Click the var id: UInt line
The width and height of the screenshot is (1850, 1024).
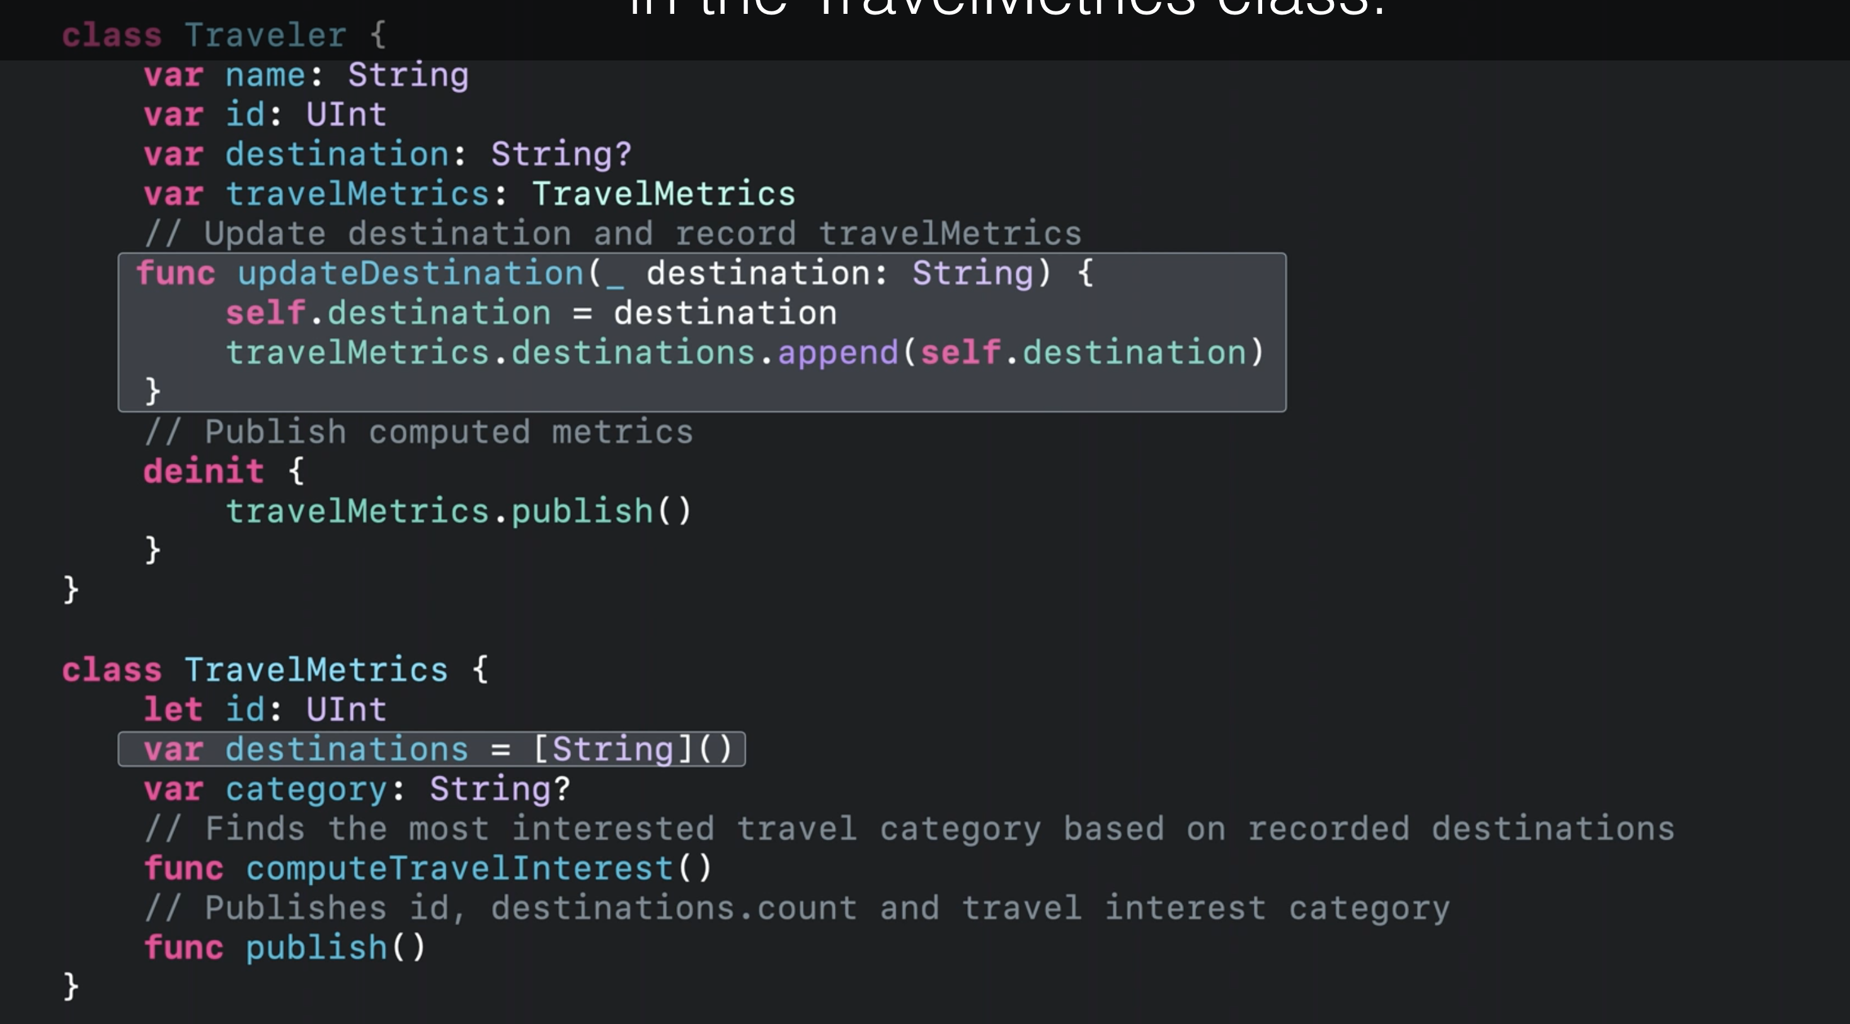(264, 115)
